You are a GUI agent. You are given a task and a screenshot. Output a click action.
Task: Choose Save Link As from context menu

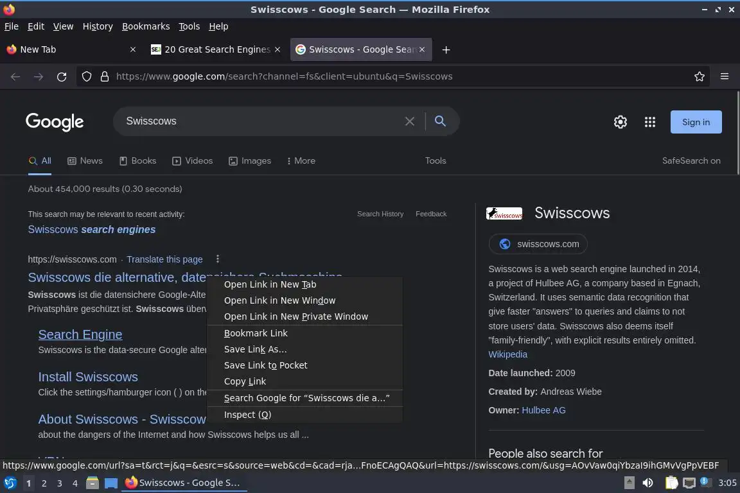click(305, 349)
